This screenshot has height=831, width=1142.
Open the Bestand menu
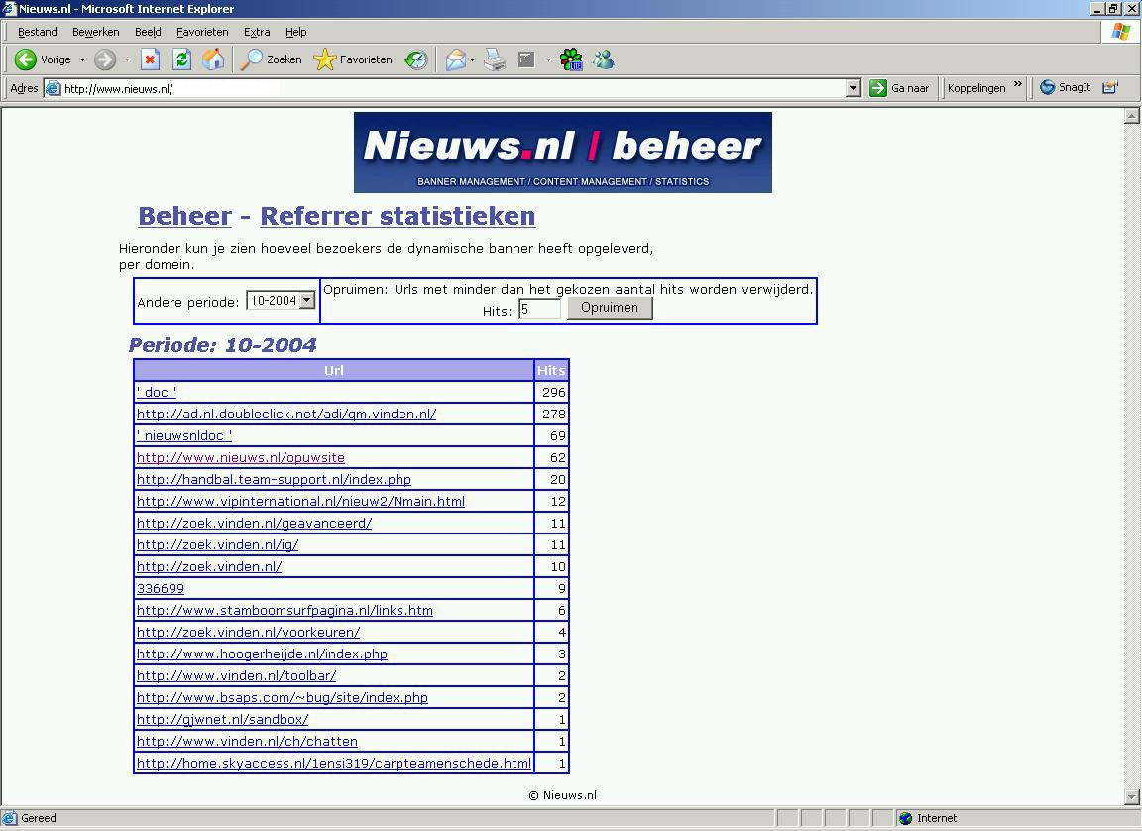click(37, 32)
